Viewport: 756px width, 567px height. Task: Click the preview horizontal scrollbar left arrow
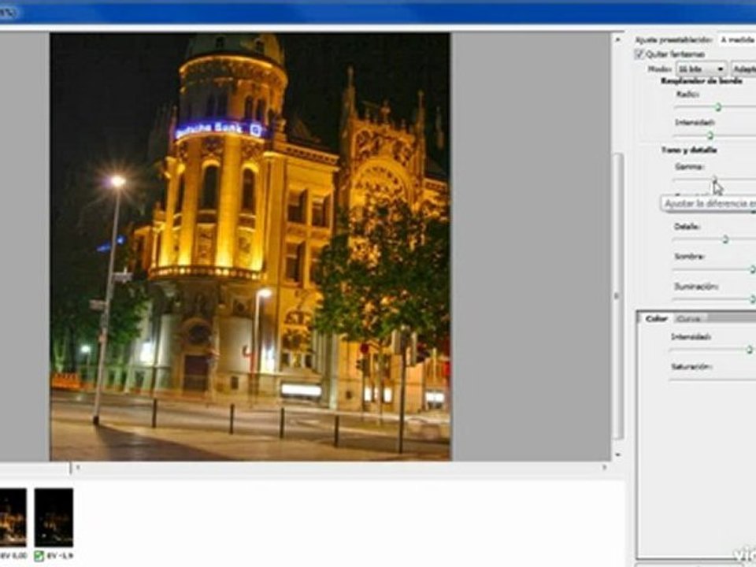[78, 467]
